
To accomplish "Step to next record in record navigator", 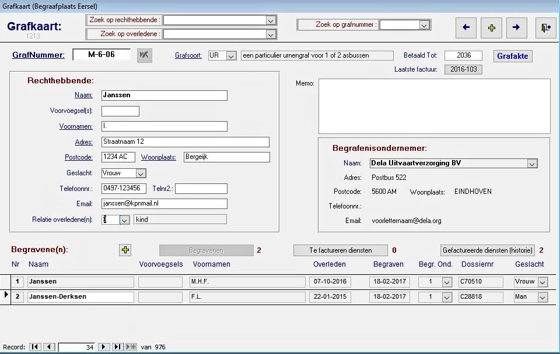I will (x=104, y=347).
